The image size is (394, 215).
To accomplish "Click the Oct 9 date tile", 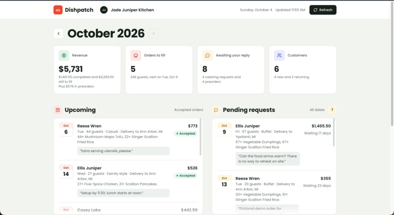I will click(224, 130).
